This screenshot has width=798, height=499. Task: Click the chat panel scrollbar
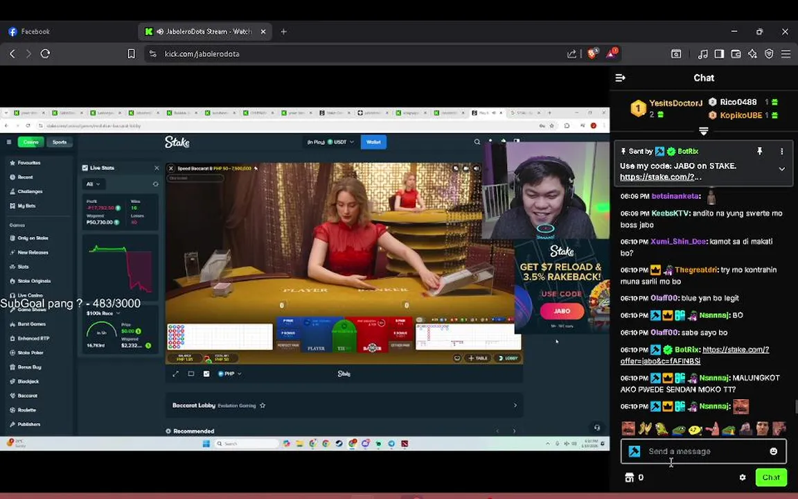(795, 408)
